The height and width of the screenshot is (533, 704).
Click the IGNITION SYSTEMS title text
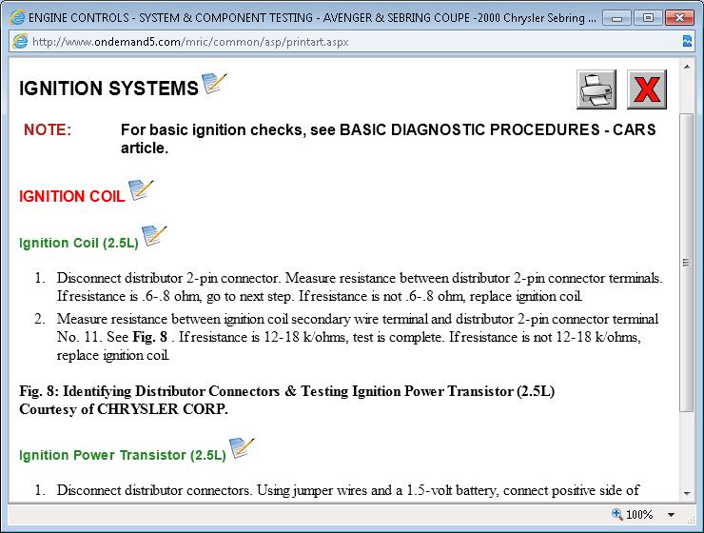click(x=108, y=88)
